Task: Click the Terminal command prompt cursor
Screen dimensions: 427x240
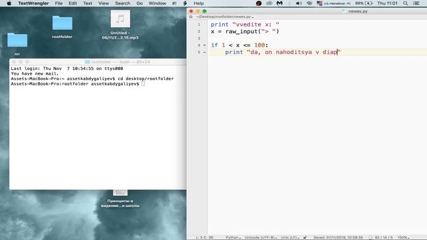Action: click(143, 84)
